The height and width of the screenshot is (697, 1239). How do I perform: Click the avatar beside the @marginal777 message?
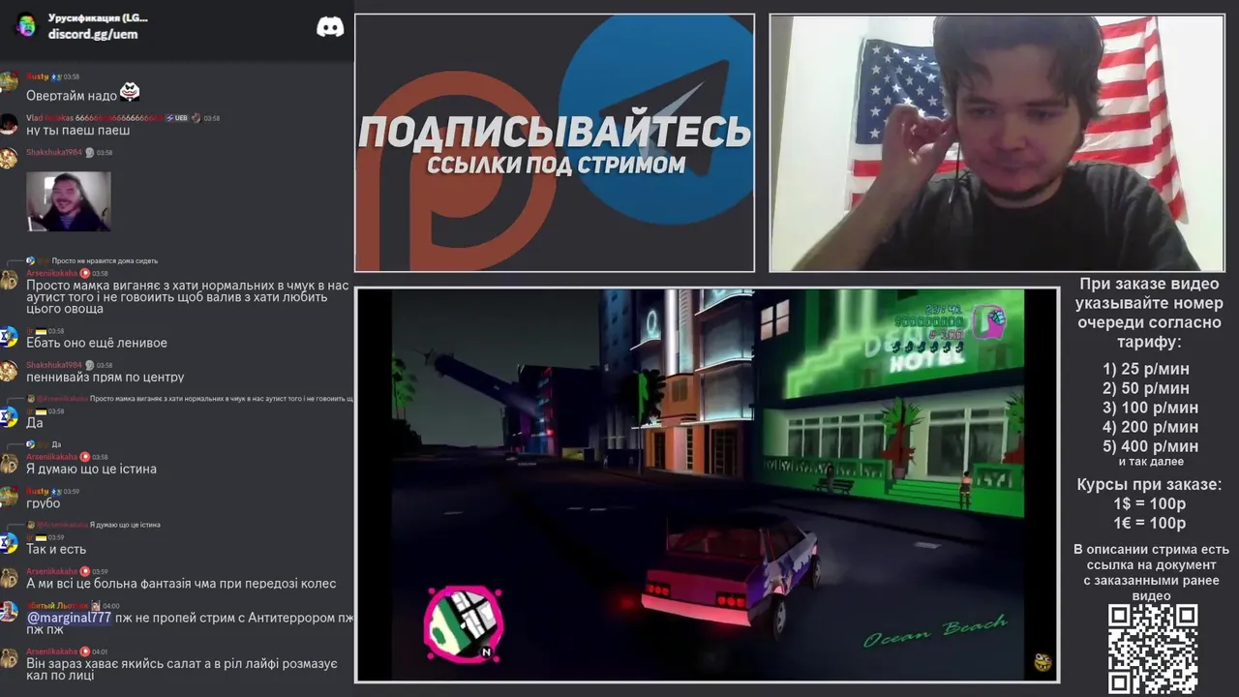click(x=9, y=612)
